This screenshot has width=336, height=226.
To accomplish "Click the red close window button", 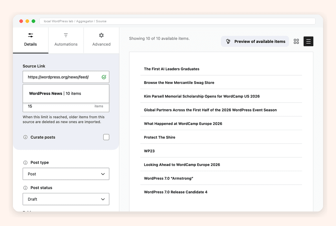I will [21, 21].
